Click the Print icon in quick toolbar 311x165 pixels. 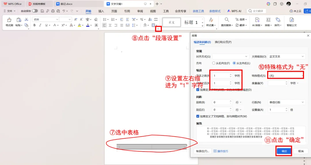53,11
